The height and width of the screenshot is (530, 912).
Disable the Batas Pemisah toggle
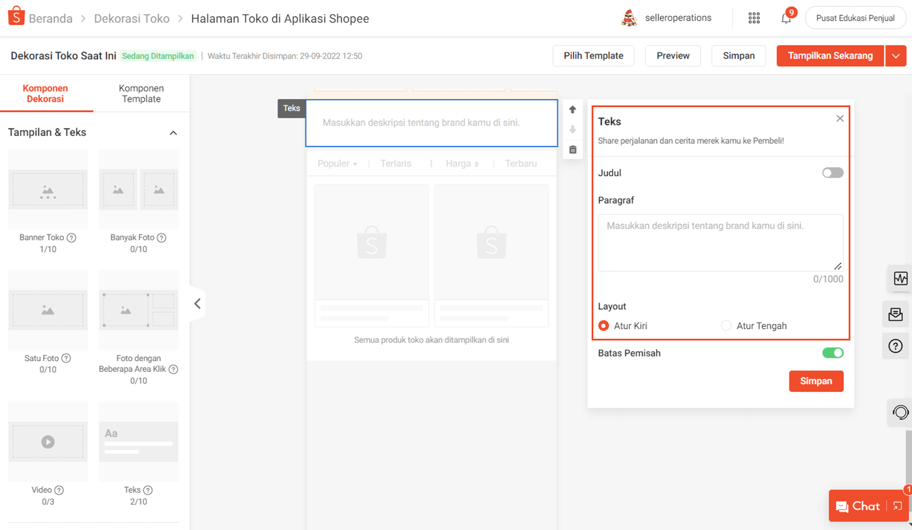(x=832, y=353)
